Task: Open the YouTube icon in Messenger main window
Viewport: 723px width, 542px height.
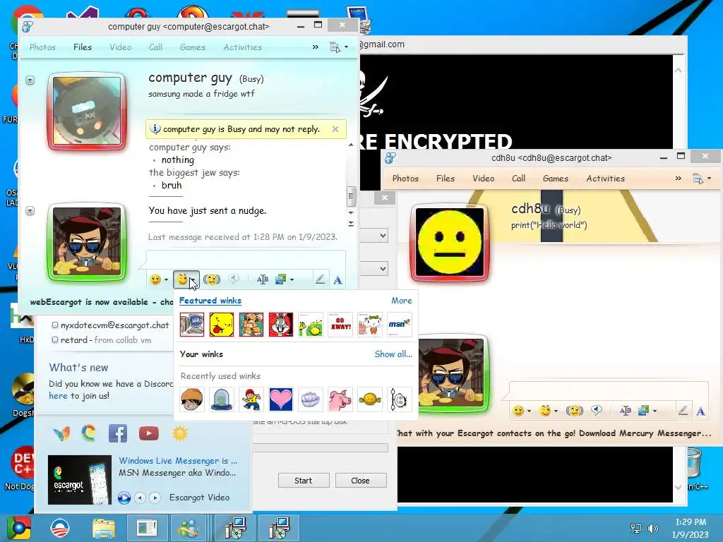Action: (148, 434)
